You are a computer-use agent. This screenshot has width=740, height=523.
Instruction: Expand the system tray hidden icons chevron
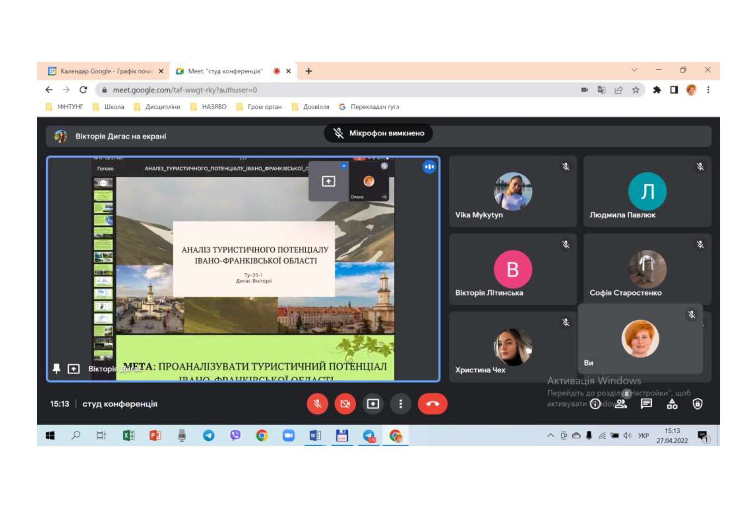[550, 436]
